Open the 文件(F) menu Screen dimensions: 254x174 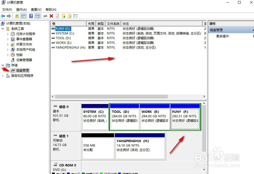pos(7,9)
